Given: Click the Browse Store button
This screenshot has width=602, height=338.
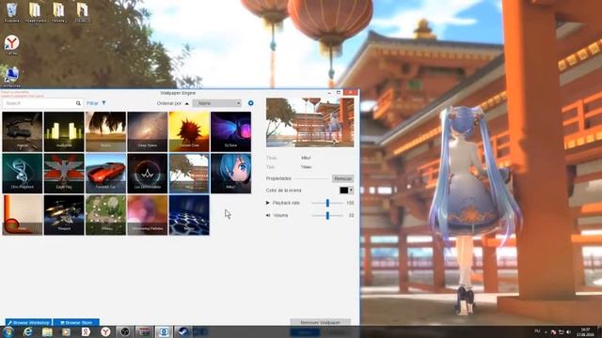Looking at the screenshot, I should (x=76, y=322).
